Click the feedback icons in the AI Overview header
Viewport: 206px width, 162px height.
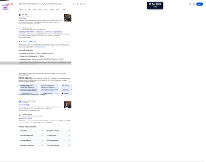67,42
